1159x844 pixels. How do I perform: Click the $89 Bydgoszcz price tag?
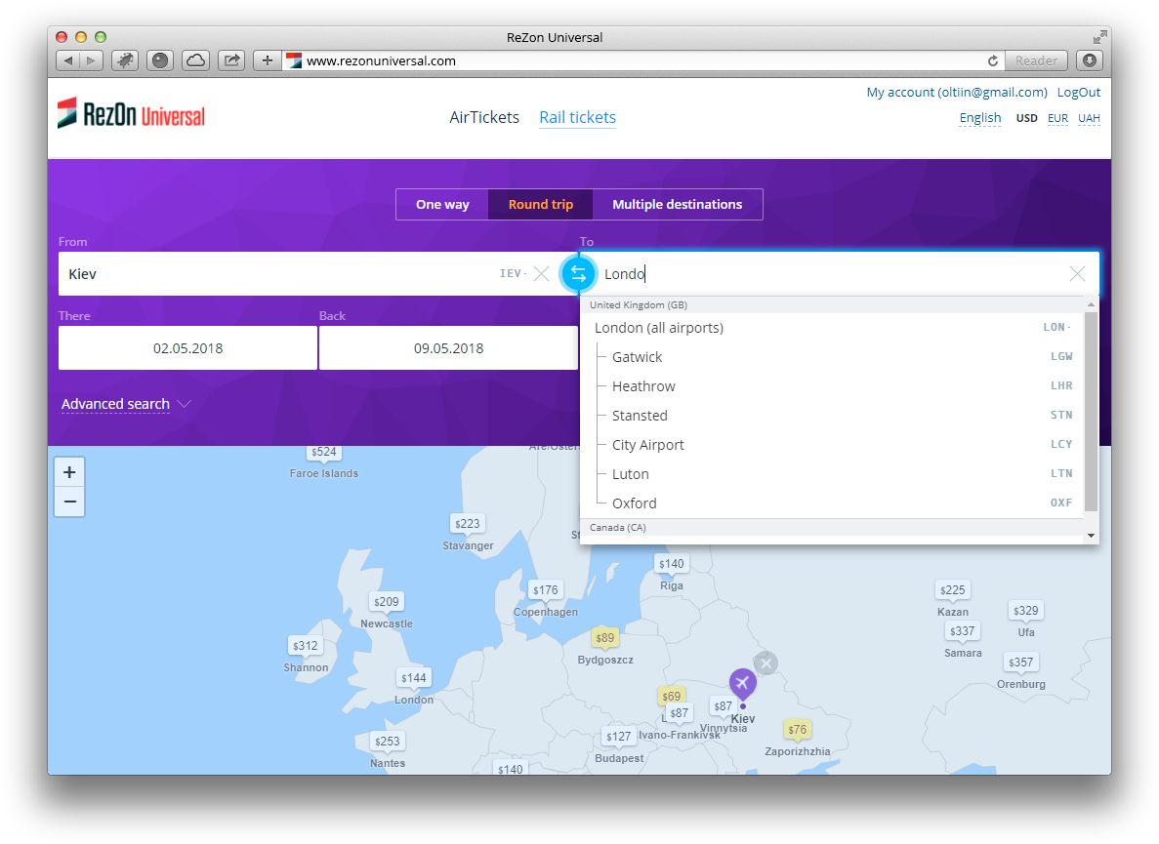point(604,638)
